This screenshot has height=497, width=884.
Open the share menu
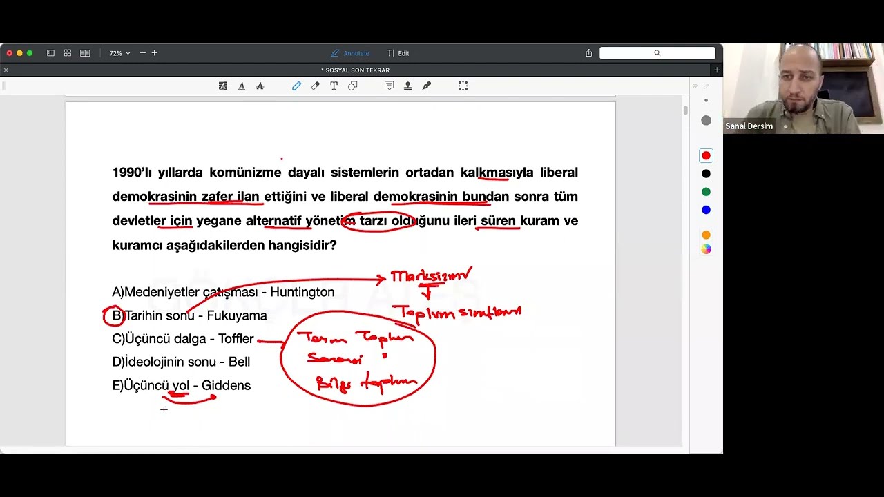(x=588, y=53)
